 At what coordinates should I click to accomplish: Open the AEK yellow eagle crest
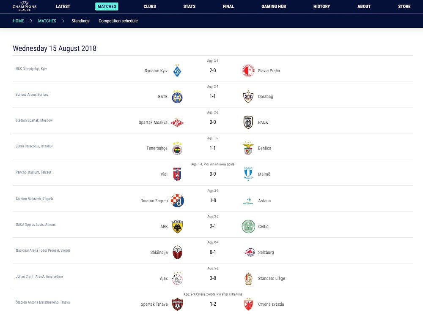click(178, 226)
